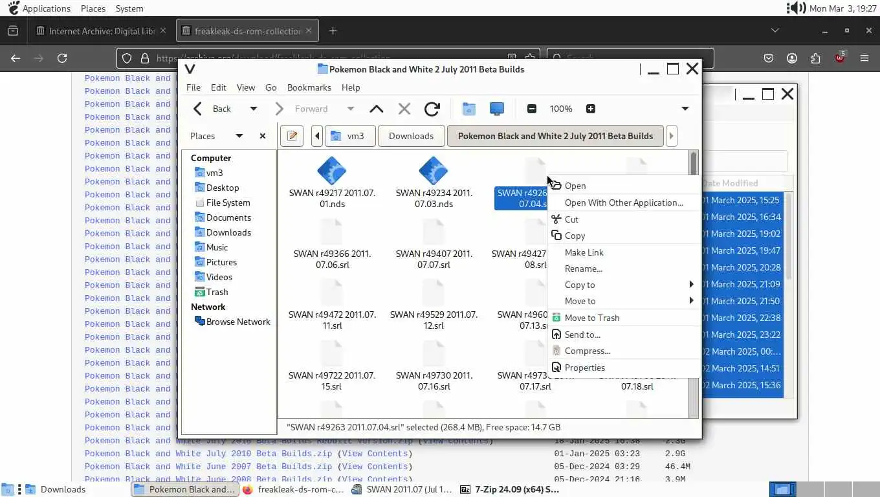
Task: Choose Cut in the context menu
Action: [623, 219]
